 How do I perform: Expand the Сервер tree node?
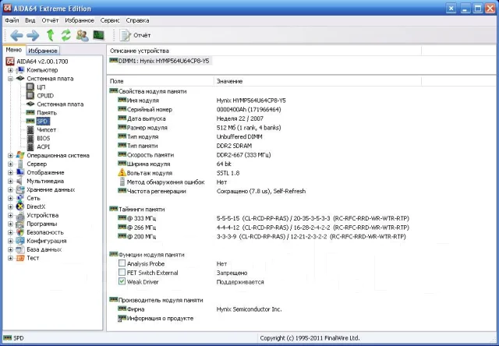point(10,164)
